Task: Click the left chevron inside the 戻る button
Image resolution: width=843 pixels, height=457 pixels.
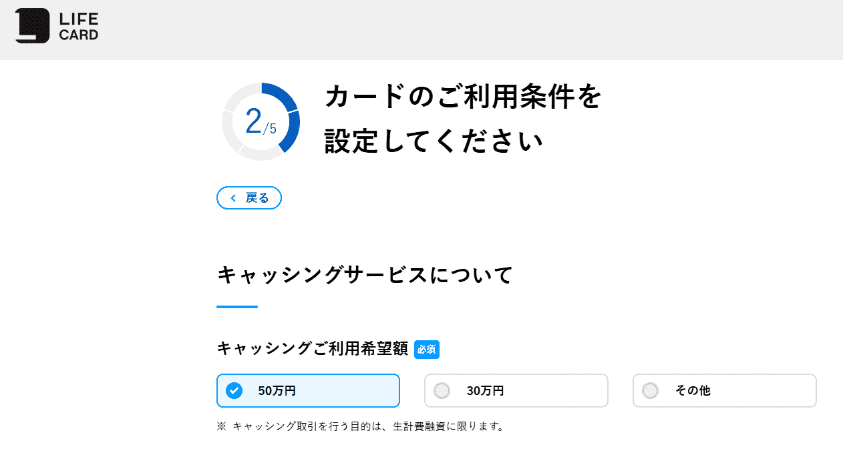Action: click(x=232, y=197)
